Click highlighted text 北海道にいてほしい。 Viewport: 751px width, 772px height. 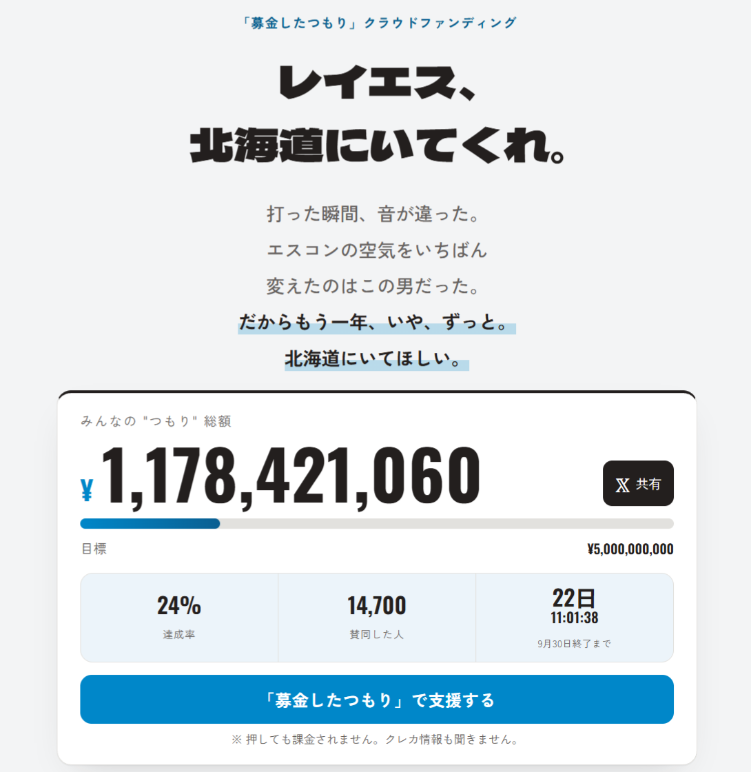click(377, 358)
